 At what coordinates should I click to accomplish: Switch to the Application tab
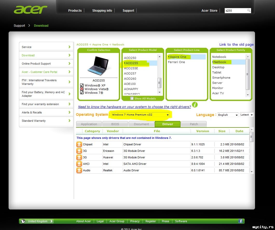coord(89,124)
